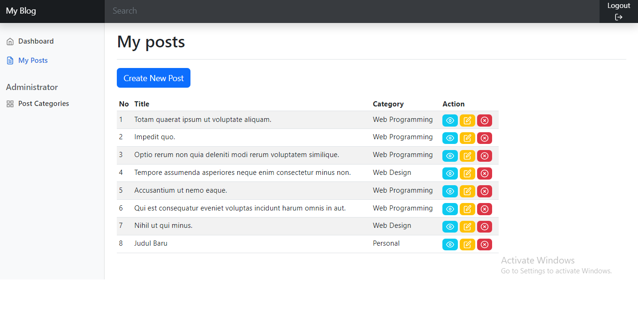Delete post 3 using red X icon

(485, 156)
